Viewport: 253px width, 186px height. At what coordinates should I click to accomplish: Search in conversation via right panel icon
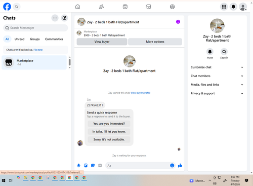click(224, 52)
